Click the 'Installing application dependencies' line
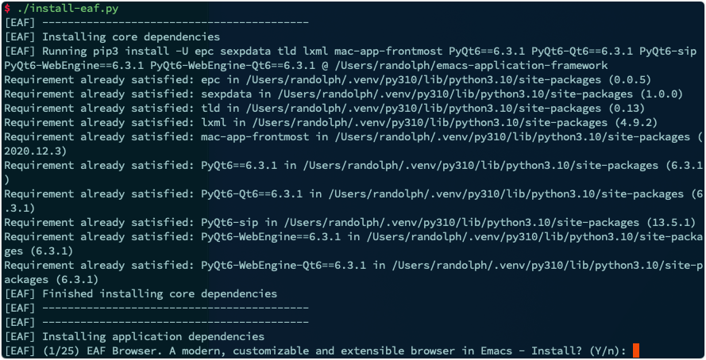706x360 pixels. click(x=134, y=337)
